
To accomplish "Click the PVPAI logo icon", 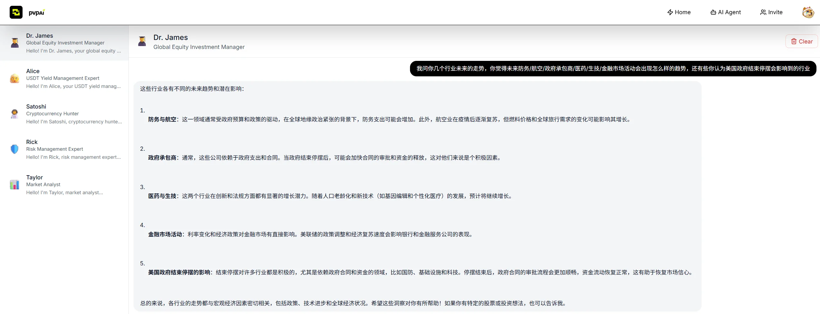I will [x=16, y=12].
